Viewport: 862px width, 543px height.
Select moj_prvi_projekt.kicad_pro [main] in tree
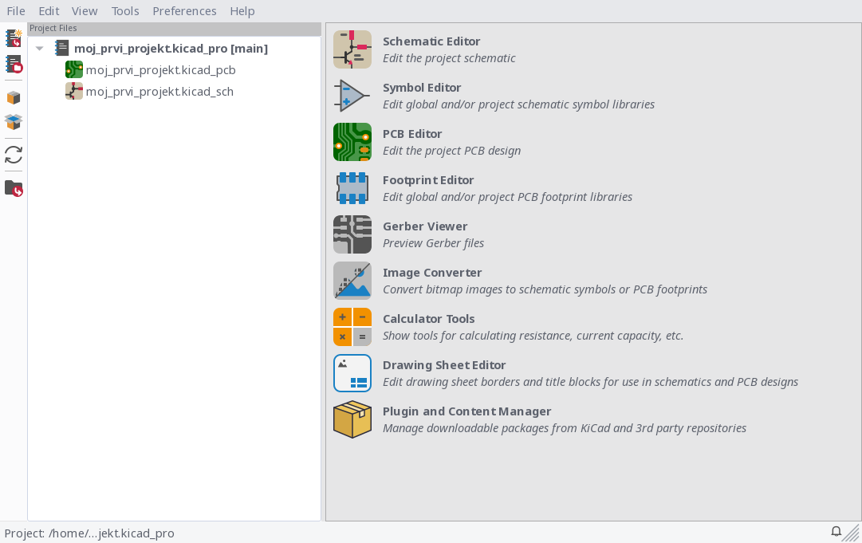tap(171, 49)
